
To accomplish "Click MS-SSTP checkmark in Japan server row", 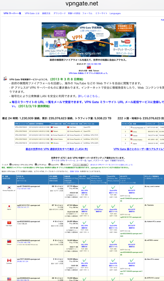I will click(x=132, y=207).
